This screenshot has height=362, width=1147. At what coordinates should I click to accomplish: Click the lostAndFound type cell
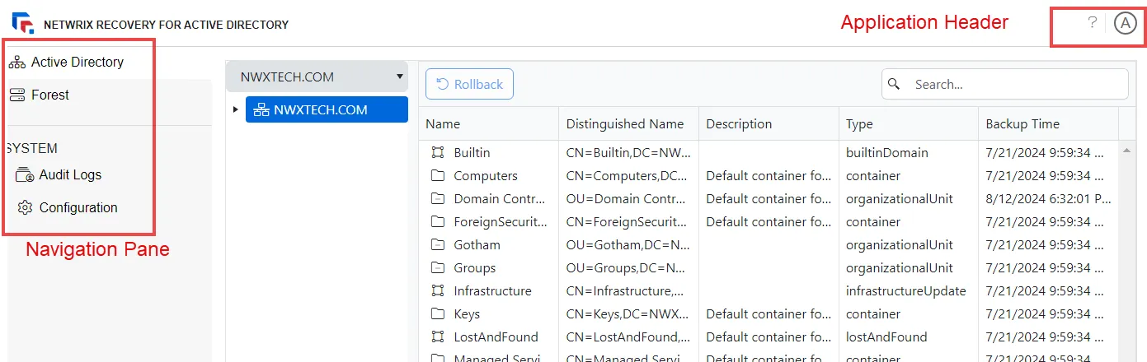(886, 336)
